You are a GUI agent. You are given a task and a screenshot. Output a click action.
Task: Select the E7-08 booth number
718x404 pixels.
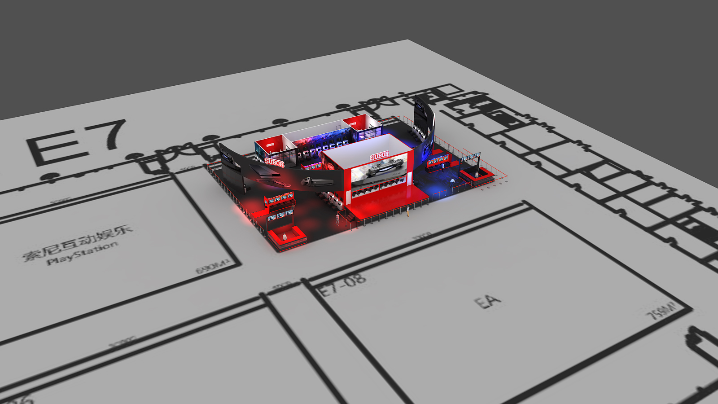(343, 285)
